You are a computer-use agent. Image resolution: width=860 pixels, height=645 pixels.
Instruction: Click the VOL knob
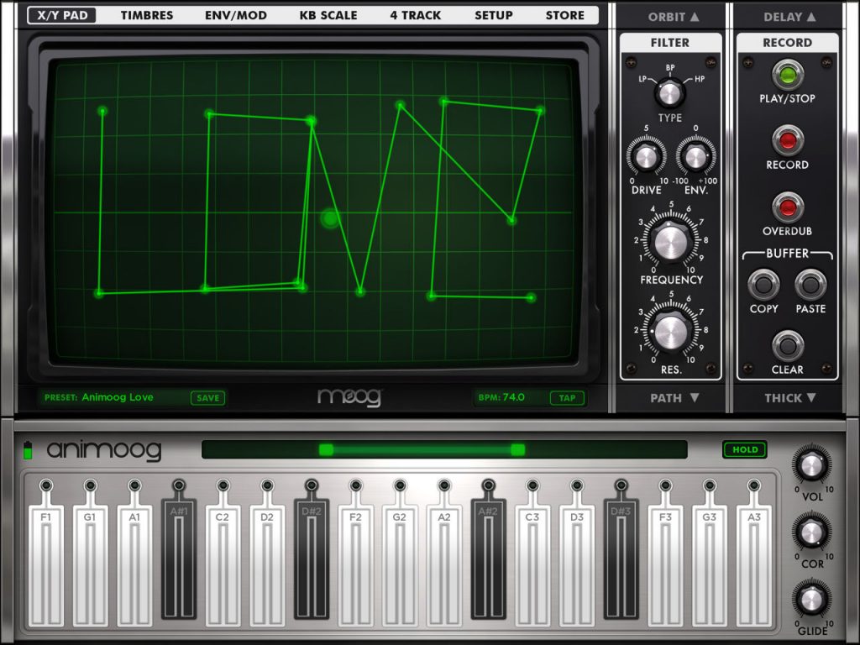pos(811,465)
